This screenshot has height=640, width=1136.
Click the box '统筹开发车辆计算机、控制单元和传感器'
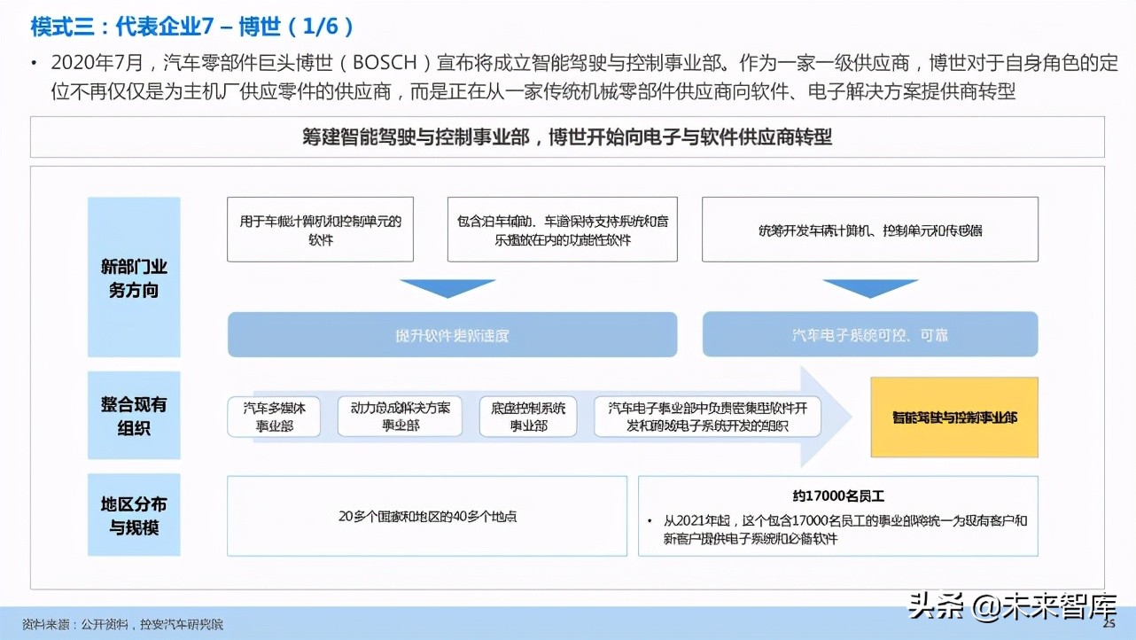(x=870, y=230)
